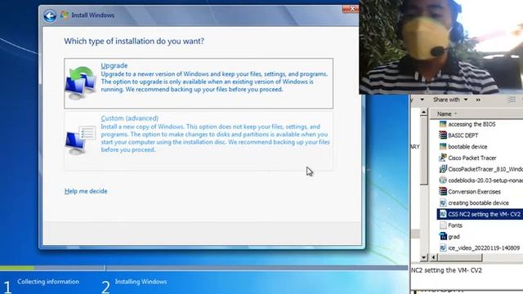Click the BASIC DEPT archive icon
Viewport: 523px width, 294px height.
point(443,135)
